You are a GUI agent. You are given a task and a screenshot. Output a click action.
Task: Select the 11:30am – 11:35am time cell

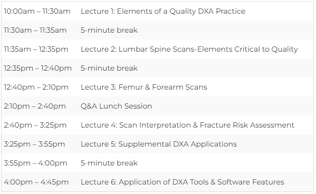[x=35, y=30]
